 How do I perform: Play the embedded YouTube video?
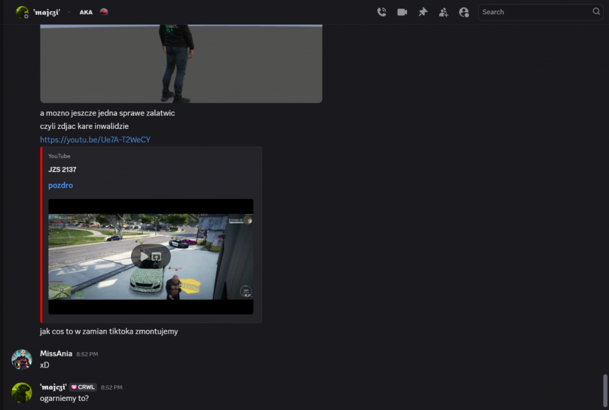tap(144, 256)
